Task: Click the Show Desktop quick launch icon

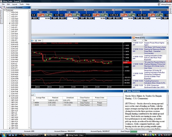Action: [10, 135]
